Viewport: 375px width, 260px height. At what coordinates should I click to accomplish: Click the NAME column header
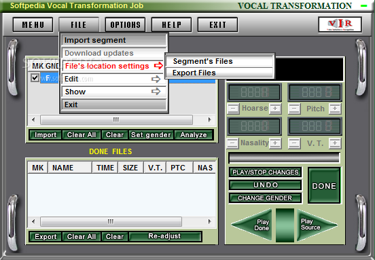70,168
